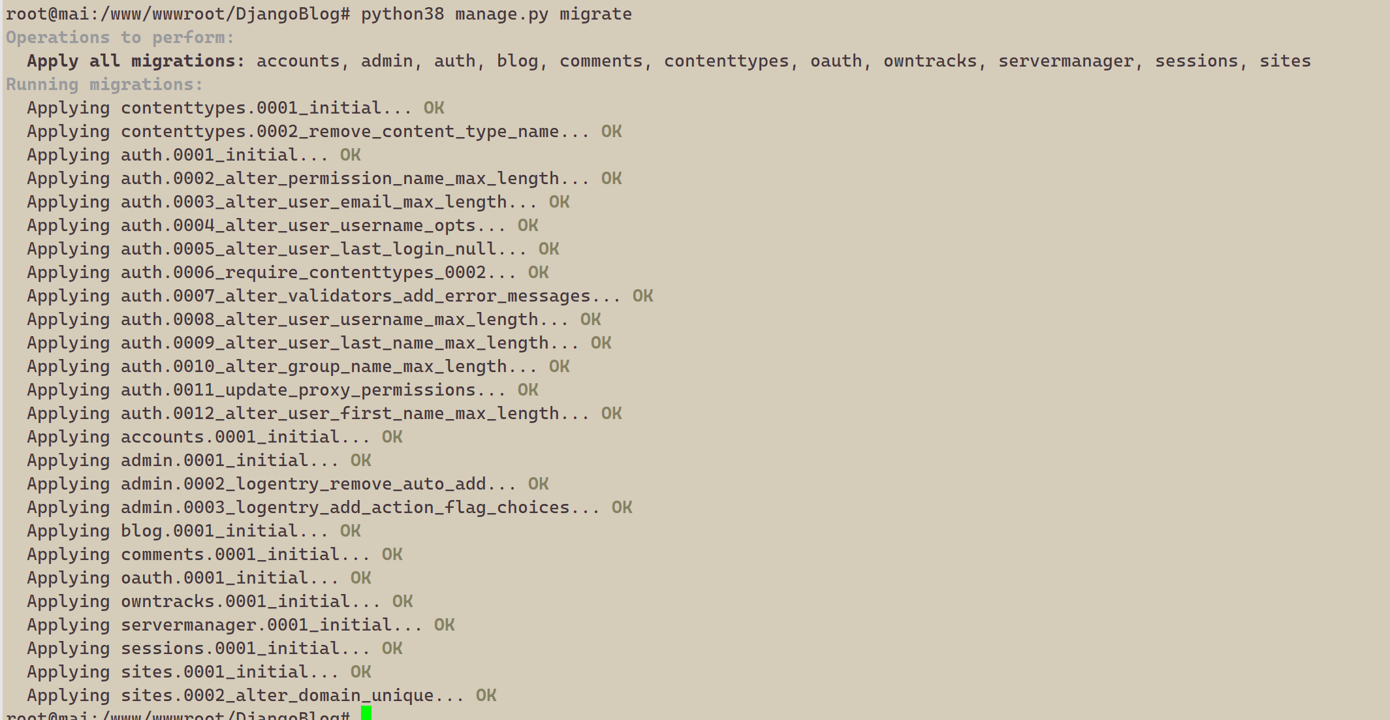
Task: Click the blog.0001_initial migration text
Action: pyautogui.click(x=224, y=531)
